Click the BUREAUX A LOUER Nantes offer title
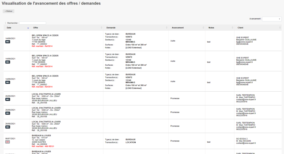Image resolution: width=284 pixels, height=154 pixels. (41, 136)
